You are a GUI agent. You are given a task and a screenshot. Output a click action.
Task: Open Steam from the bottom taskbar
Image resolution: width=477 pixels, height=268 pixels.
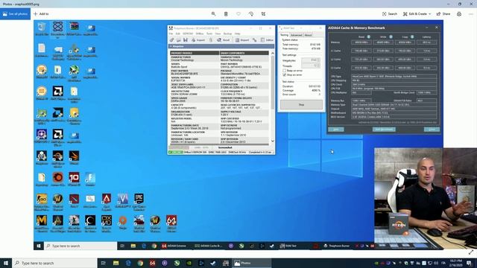(x=213, y=263)
